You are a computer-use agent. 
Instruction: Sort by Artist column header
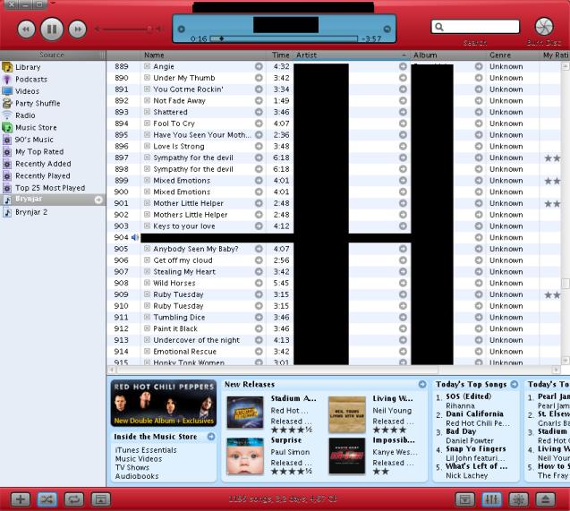pos(352,55)
